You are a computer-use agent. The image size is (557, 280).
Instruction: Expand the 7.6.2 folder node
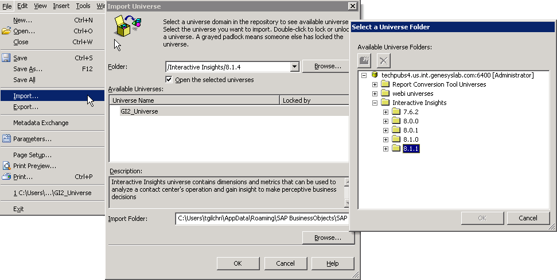click(386, 112)
